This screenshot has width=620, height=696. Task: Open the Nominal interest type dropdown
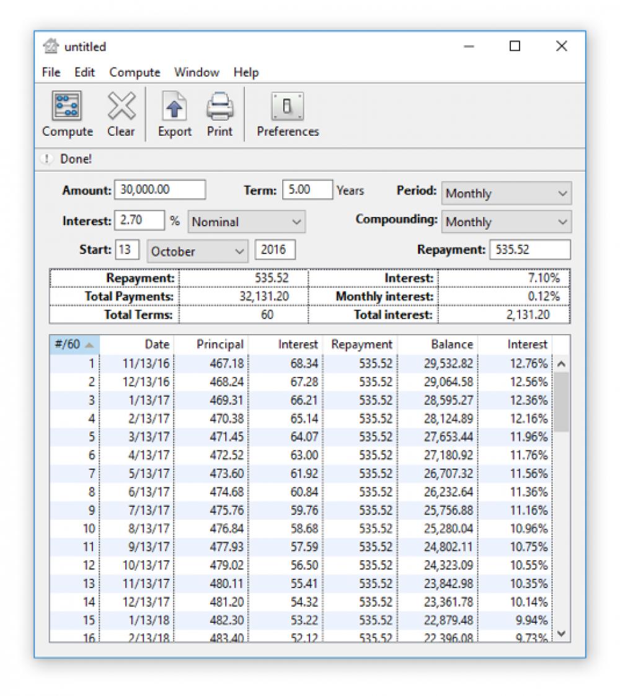pyautogui.click(x=246, y=222)
